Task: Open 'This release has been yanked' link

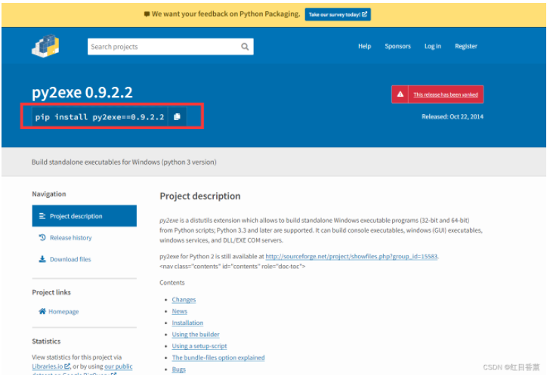Action: click(446, 94)
